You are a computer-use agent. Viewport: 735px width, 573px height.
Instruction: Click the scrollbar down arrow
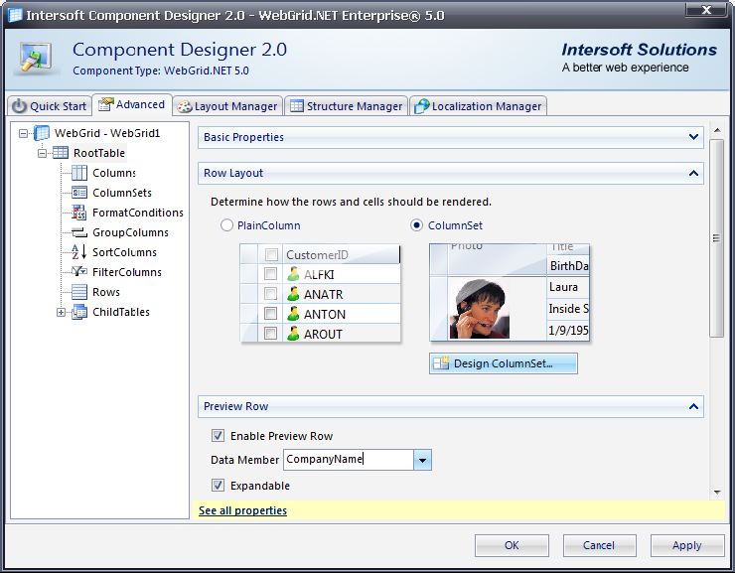[717, 492]
